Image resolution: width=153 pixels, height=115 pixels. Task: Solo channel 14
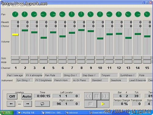(x=138, y=58)
